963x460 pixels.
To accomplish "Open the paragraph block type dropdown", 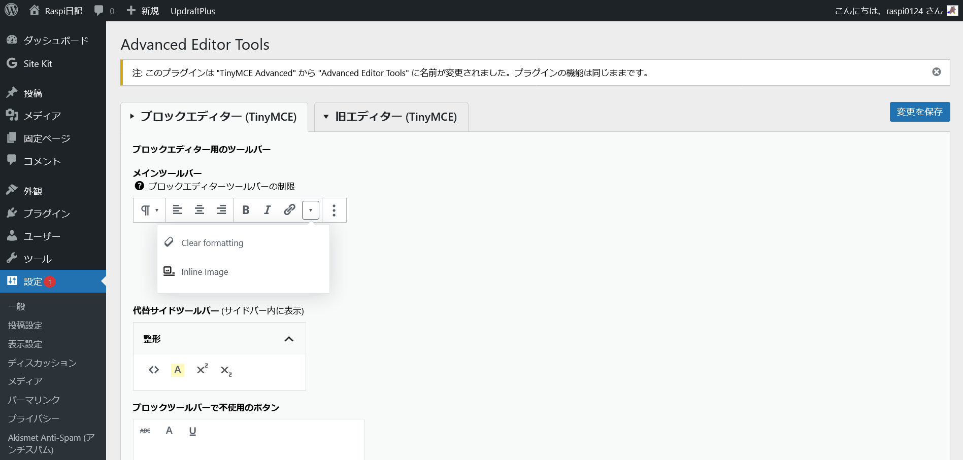I will coord(149,210).
